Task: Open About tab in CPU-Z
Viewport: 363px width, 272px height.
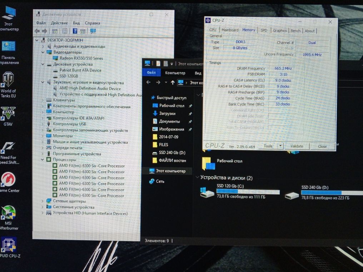Action: point(309,31)
